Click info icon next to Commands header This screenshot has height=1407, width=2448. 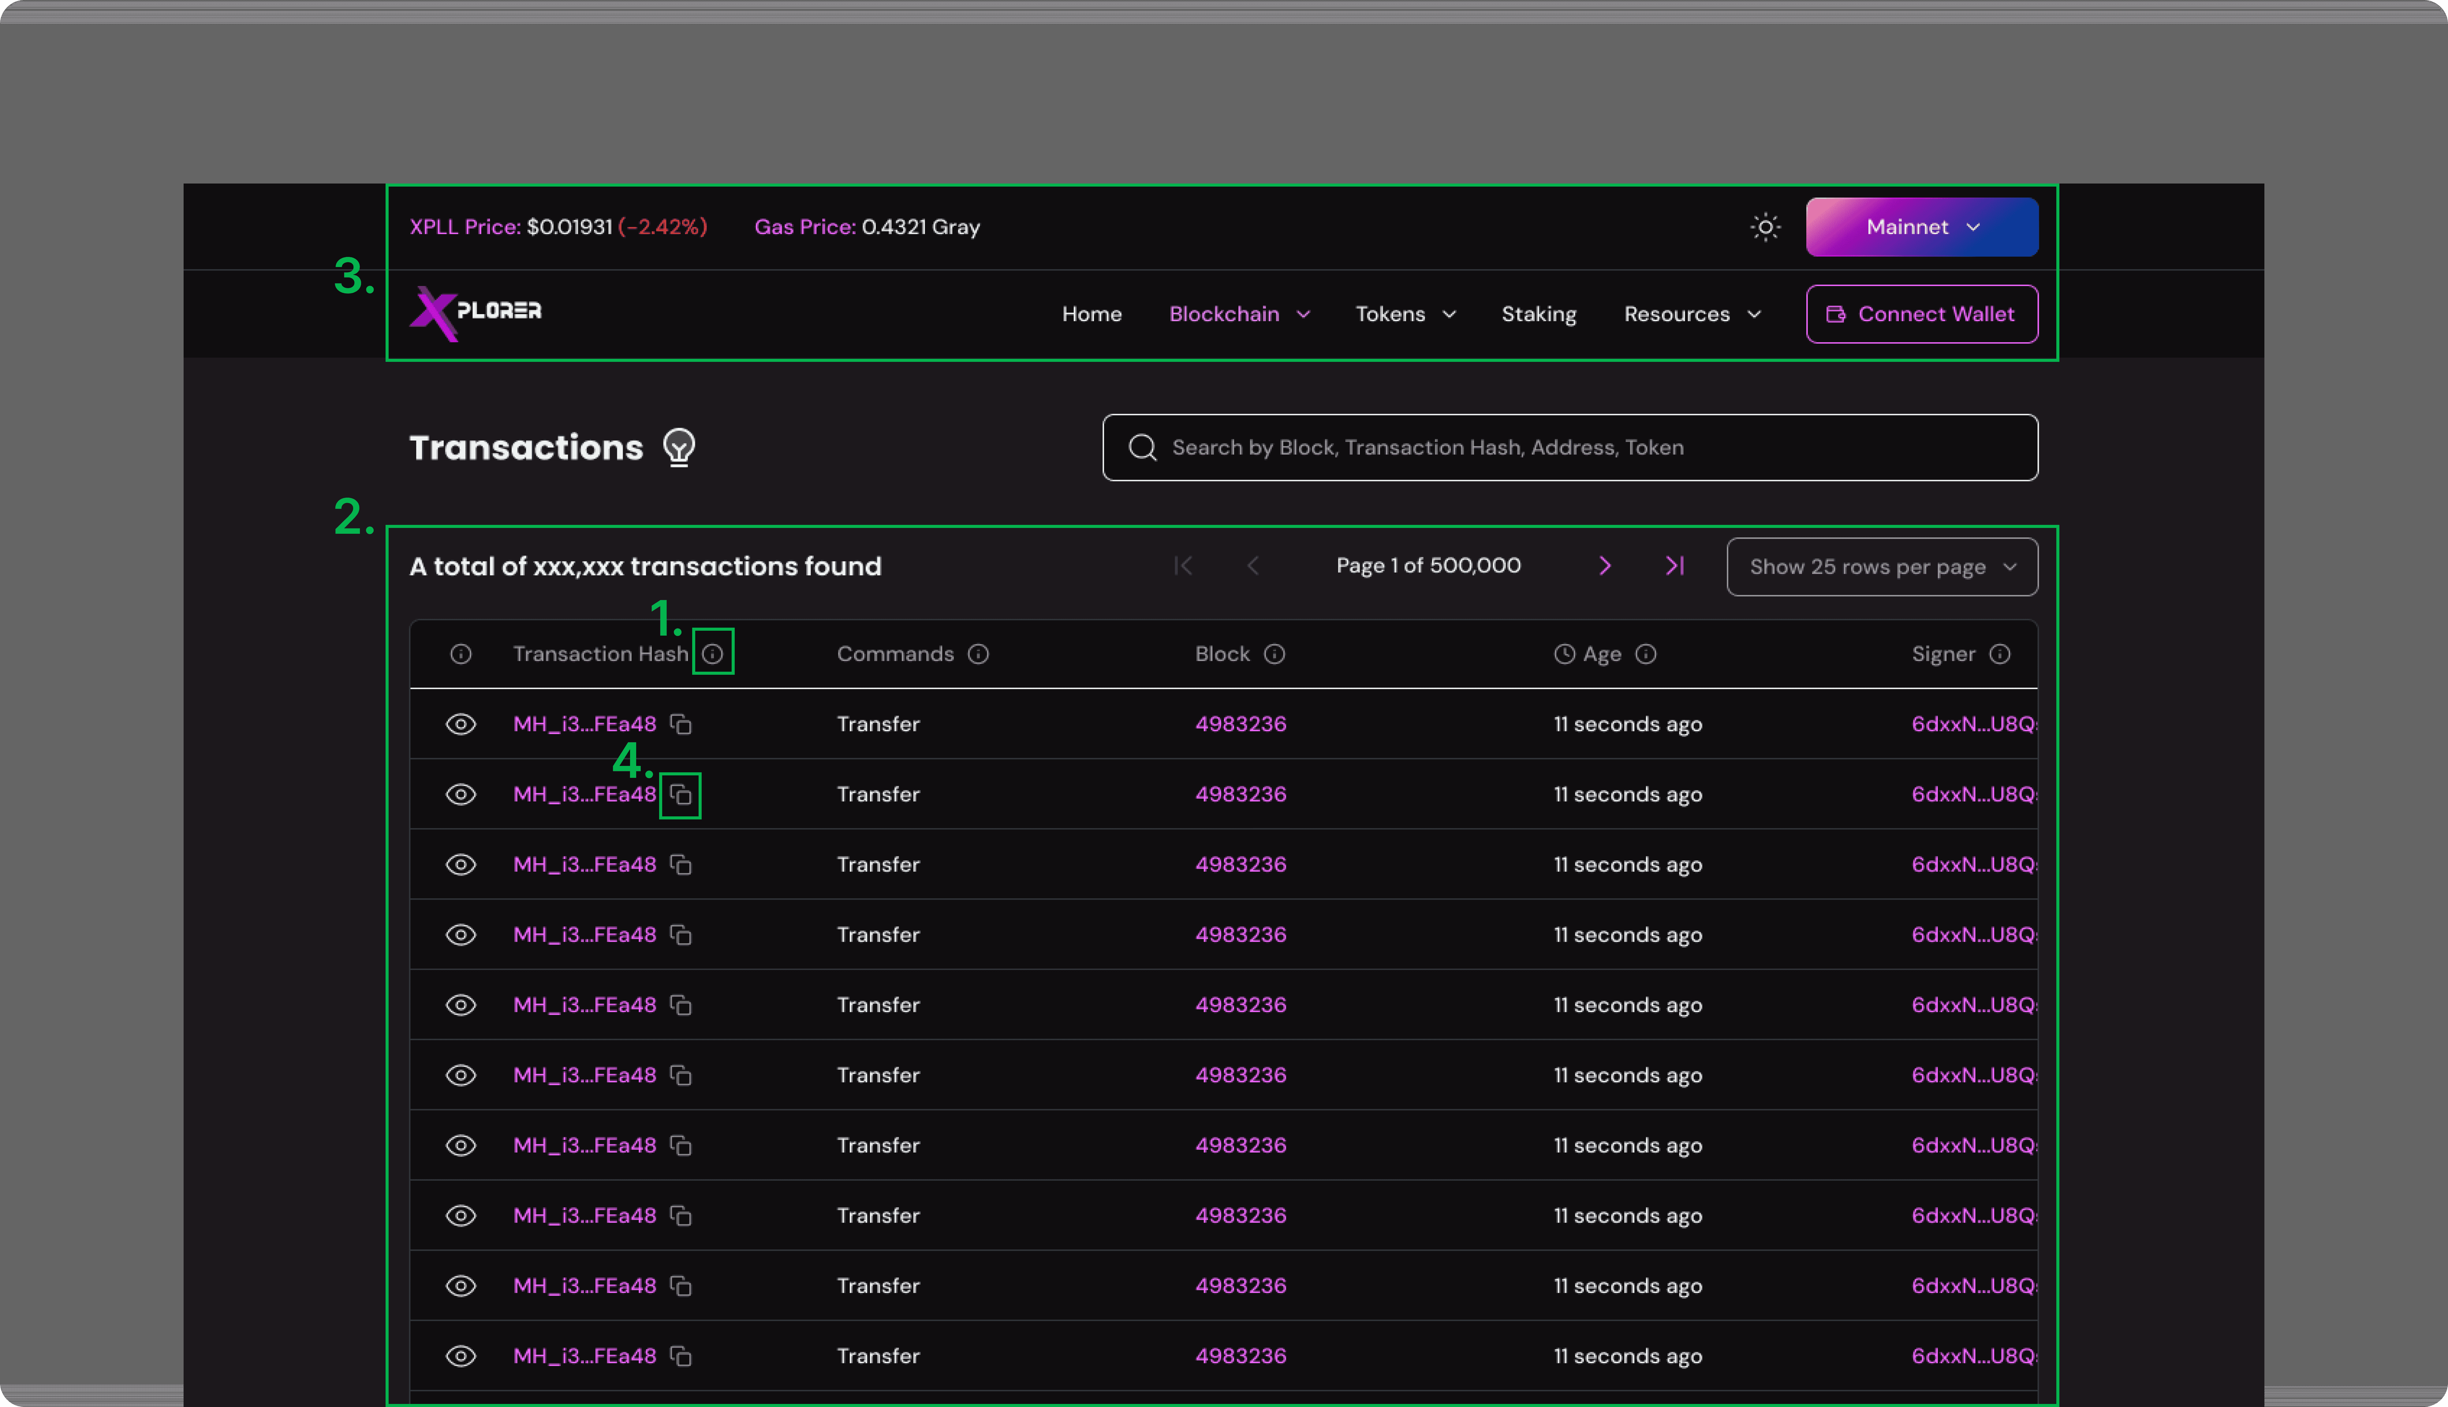click(x=978, y=654)
